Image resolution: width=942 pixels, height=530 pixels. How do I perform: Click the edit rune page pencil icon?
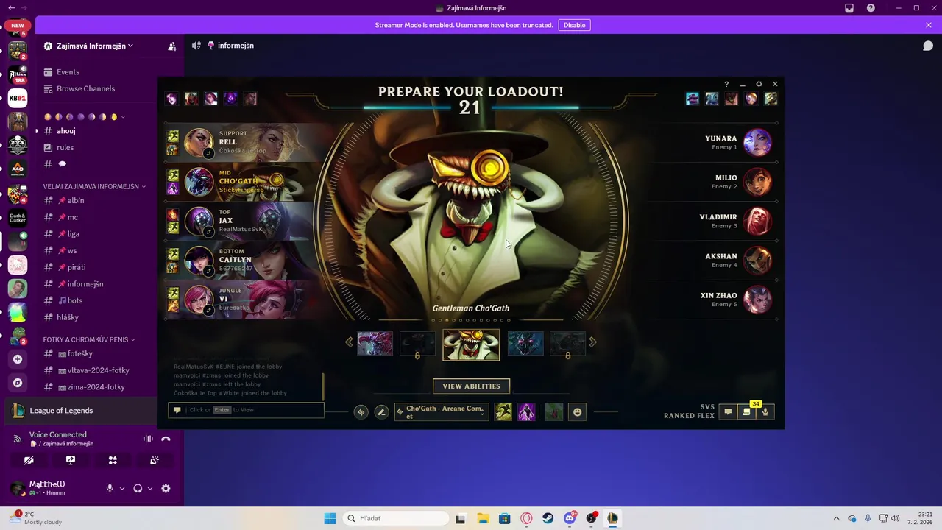pyautogui.click(x=381, y=412)
